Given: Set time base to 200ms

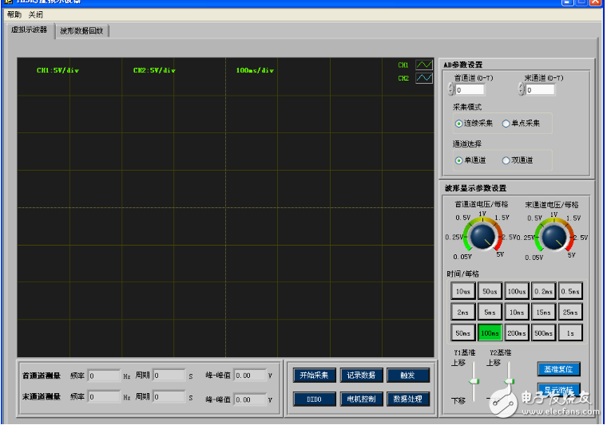Looking at the screenshot, I should point(517,333).
